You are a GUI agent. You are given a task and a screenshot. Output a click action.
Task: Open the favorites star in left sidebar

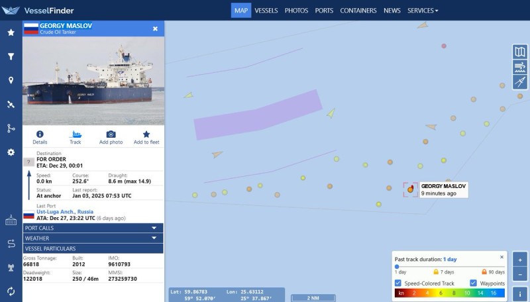pos(11,32)
